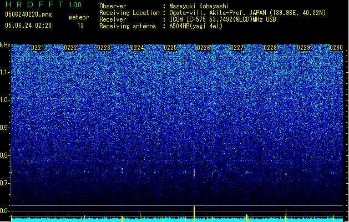Click the meteor count value 13

pos(80,26)
